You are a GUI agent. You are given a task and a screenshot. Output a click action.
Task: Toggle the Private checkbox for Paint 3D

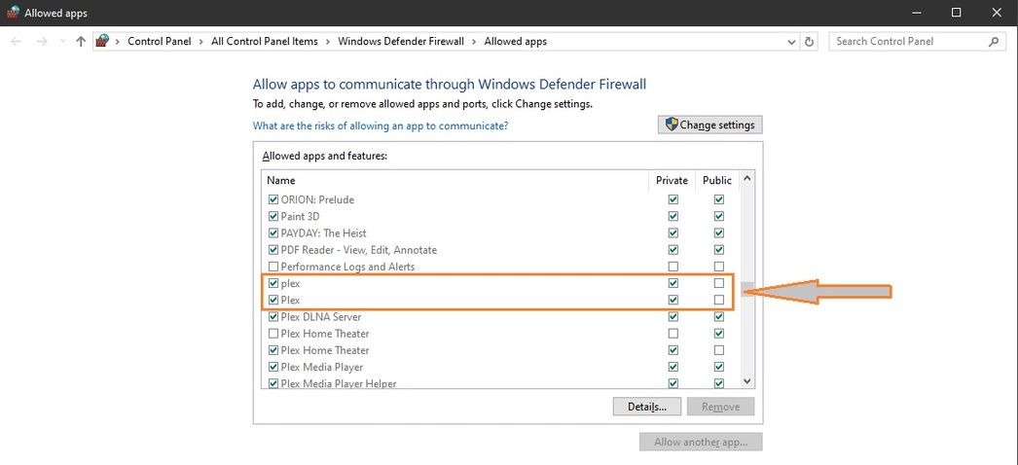[x=673, y=216]
